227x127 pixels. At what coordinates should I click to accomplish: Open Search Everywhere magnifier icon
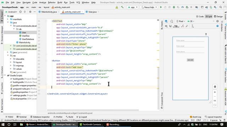[221, 7]
